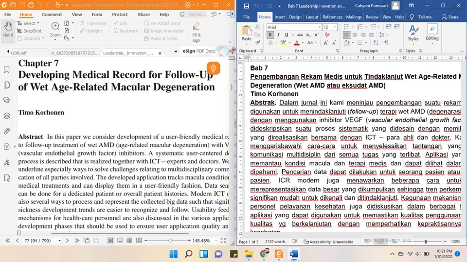Image resolution: width=467 pixels, height=262 pixels.
Task: Open the Windows Start menu
Action: tap(173, 254)
